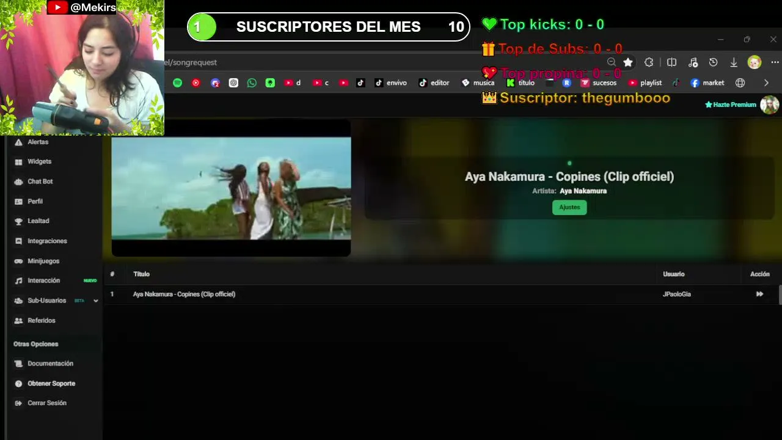782x440 pixels.
Task: Open the YouTube 'd' bookmark
Action: tap(292, 82)
